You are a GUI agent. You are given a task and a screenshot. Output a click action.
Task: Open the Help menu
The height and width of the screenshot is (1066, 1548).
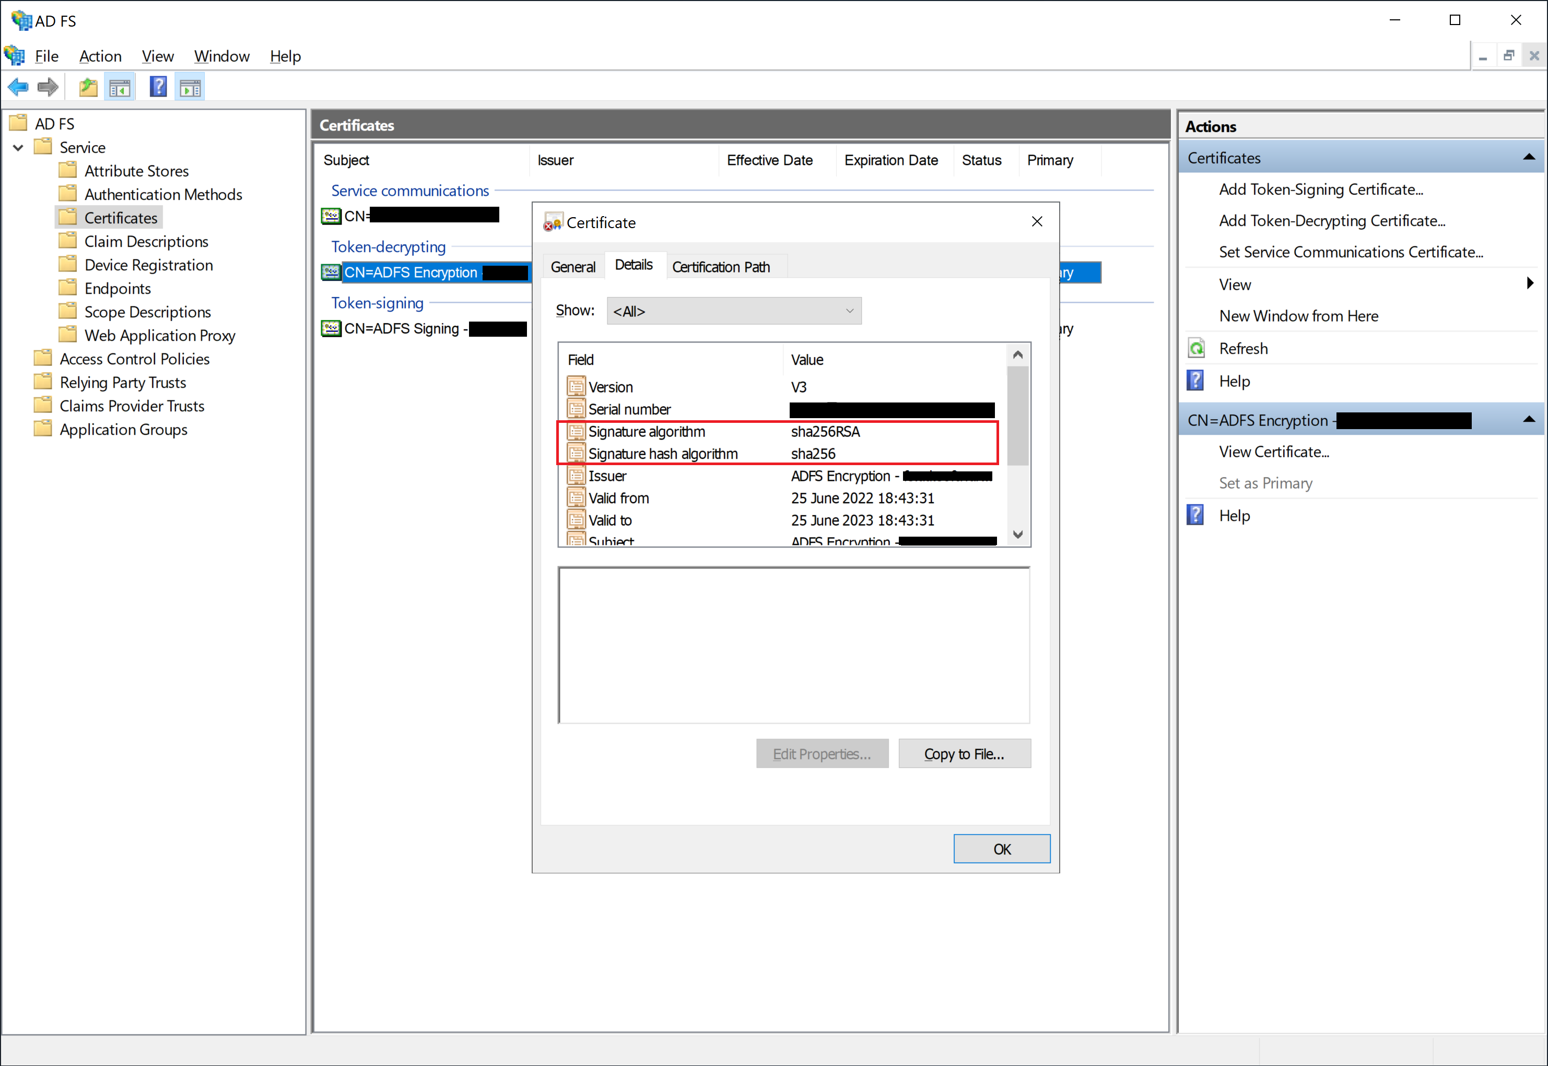pos(285,56)
